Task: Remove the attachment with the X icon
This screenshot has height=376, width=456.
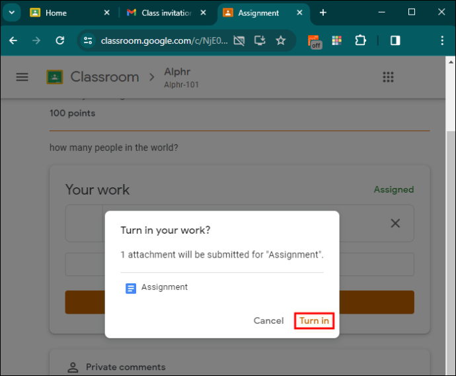Action: pyautogui.click(x=395, y=223)
